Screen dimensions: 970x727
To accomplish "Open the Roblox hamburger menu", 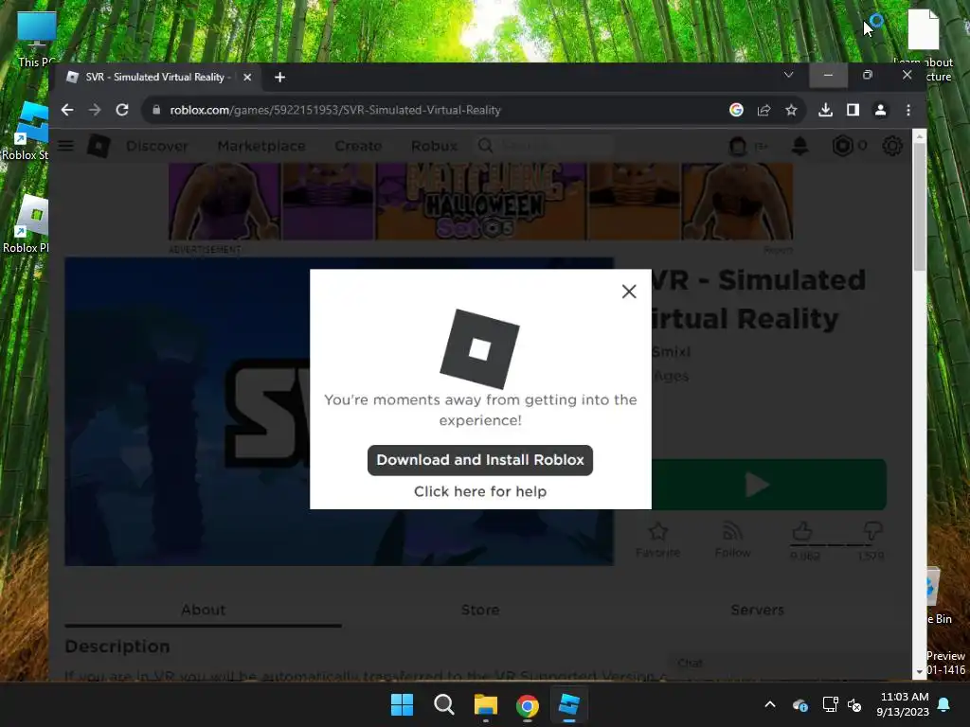I will (x=65, y=146).
